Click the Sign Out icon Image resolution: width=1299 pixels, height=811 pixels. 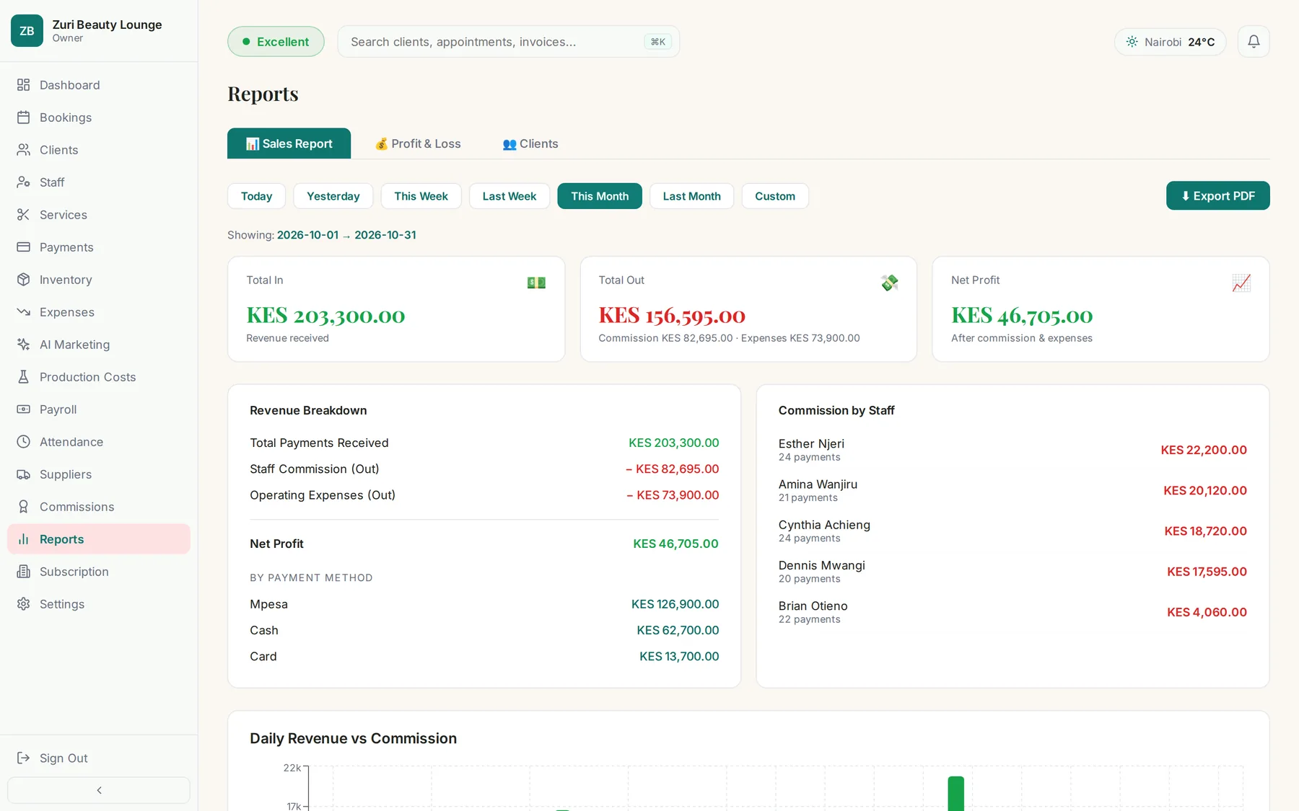pos(24,758)
